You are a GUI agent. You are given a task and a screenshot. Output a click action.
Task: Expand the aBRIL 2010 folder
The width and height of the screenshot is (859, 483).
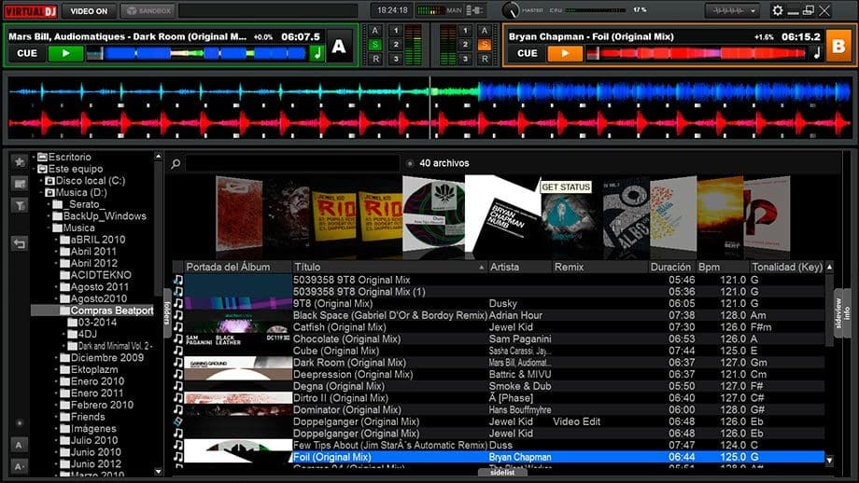click(56, 240)
